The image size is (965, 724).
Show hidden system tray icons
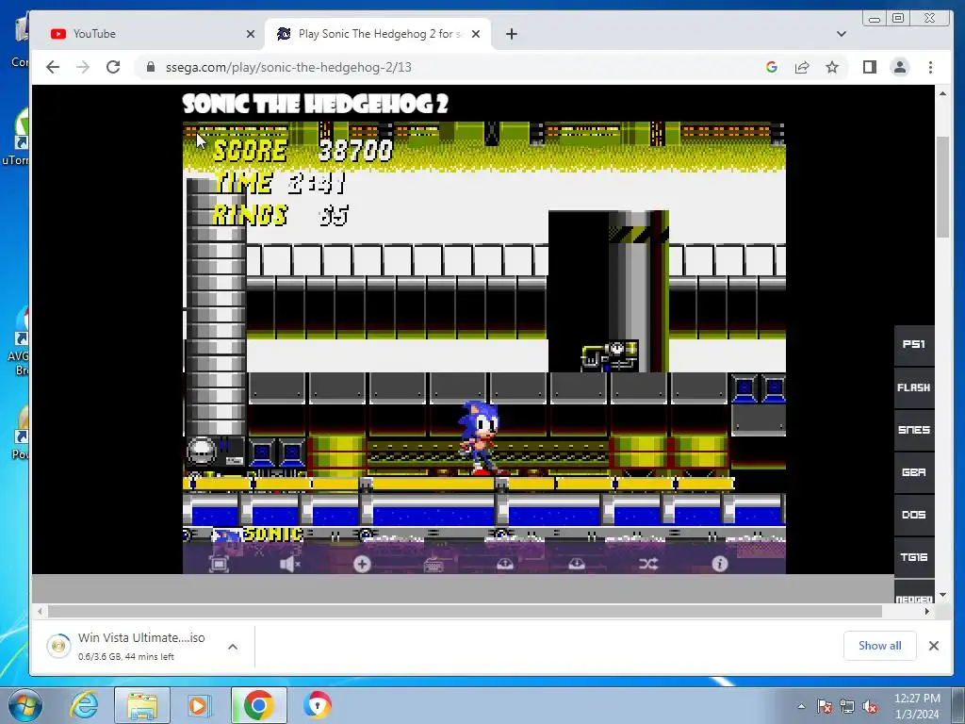pyautogui.click(x=801, y=706)
